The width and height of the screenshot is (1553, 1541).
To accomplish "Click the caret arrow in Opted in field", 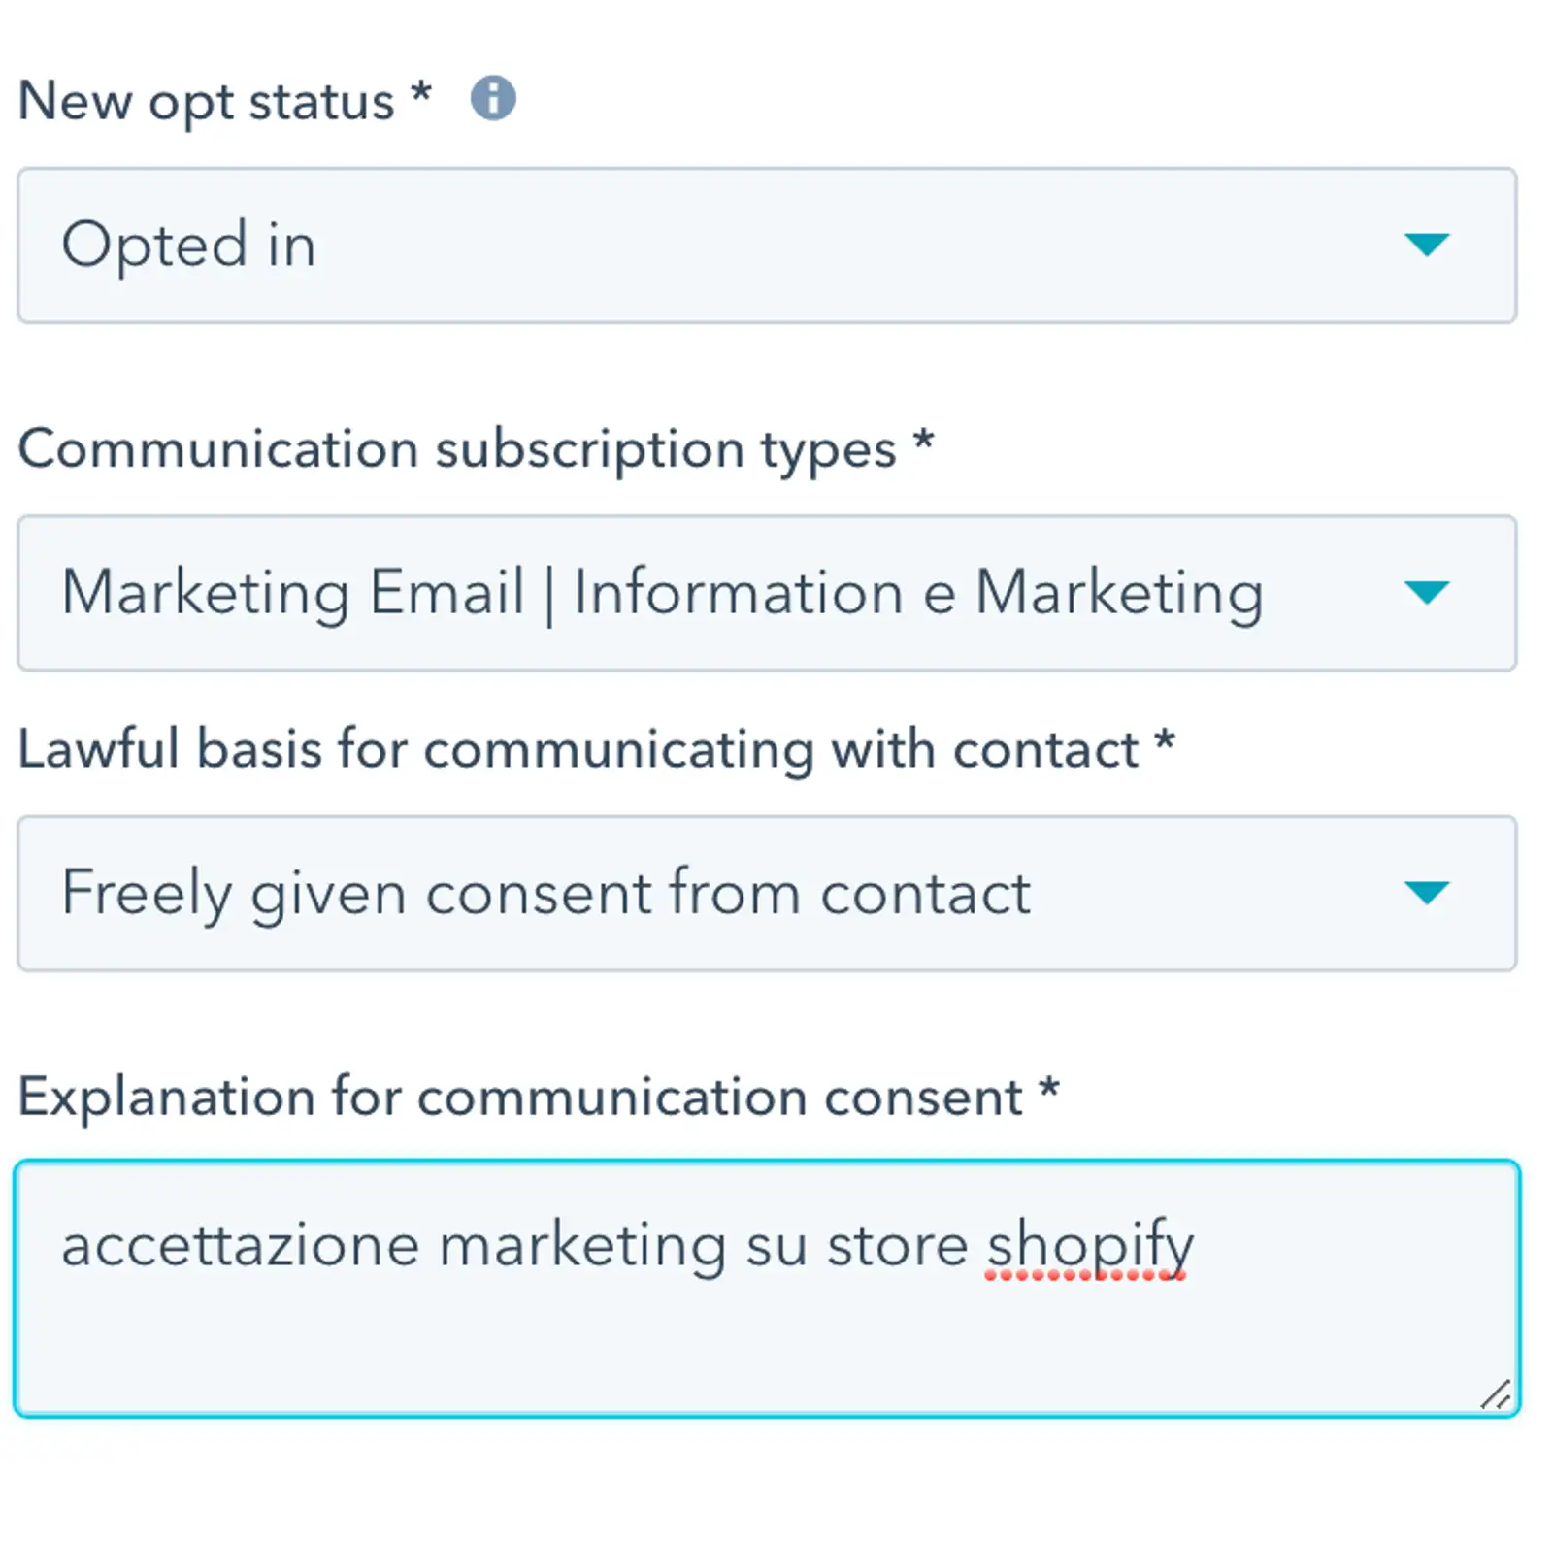I will (1426, 244).
